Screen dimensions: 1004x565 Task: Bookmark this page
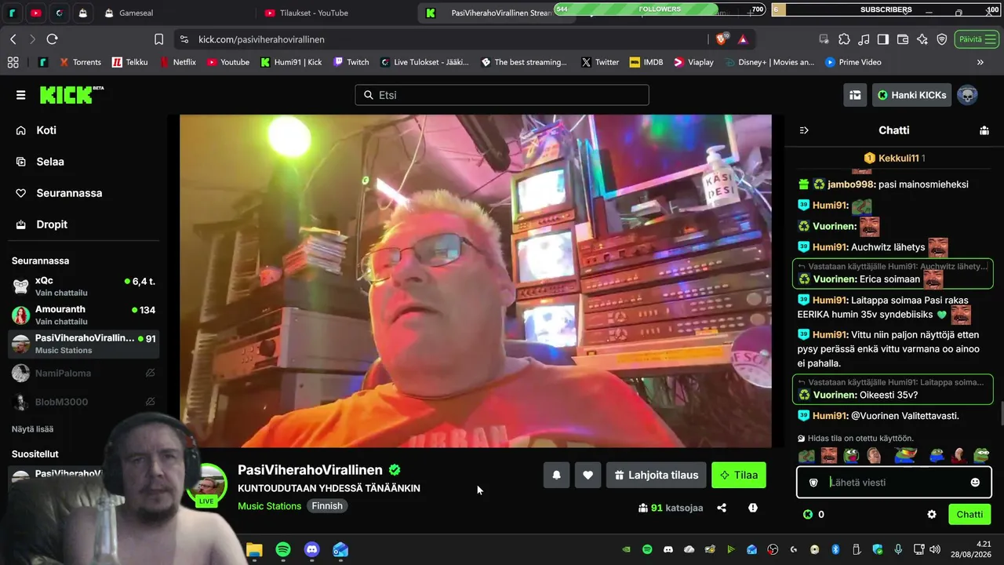click(158, 39)
